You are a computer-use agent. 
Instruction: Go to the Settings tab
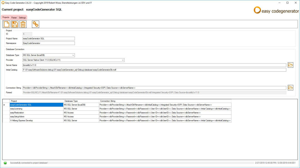point(22,18)
